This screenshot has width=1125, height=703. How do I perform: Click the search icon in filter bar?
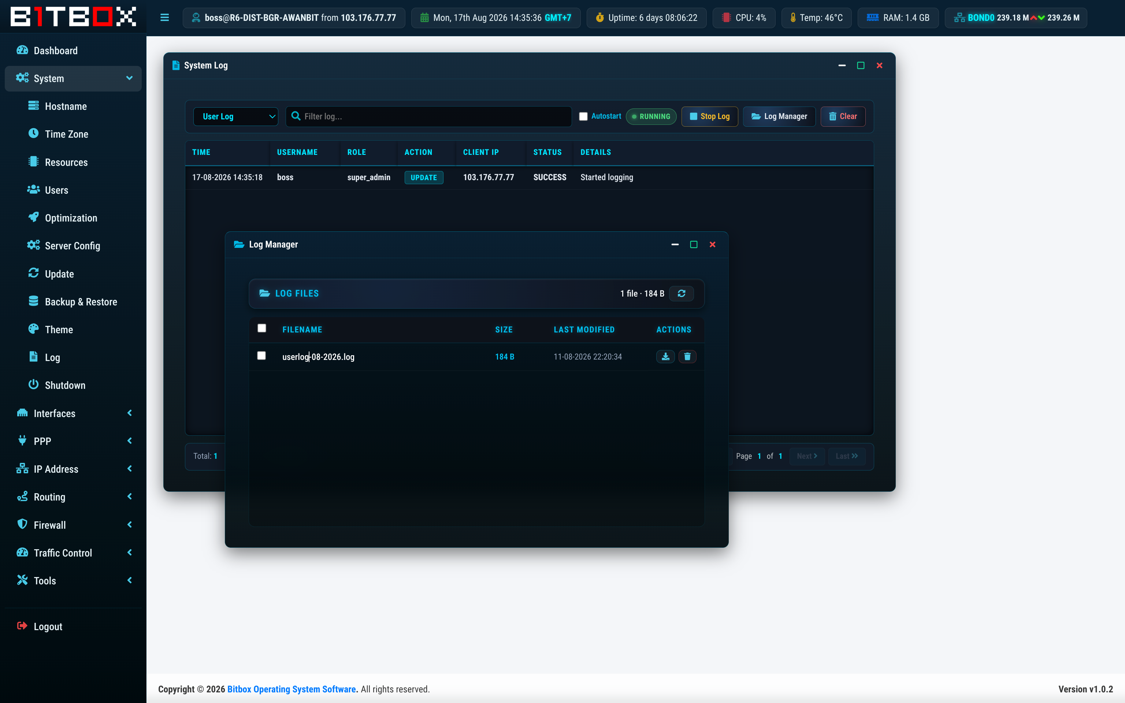pos(296,116)
